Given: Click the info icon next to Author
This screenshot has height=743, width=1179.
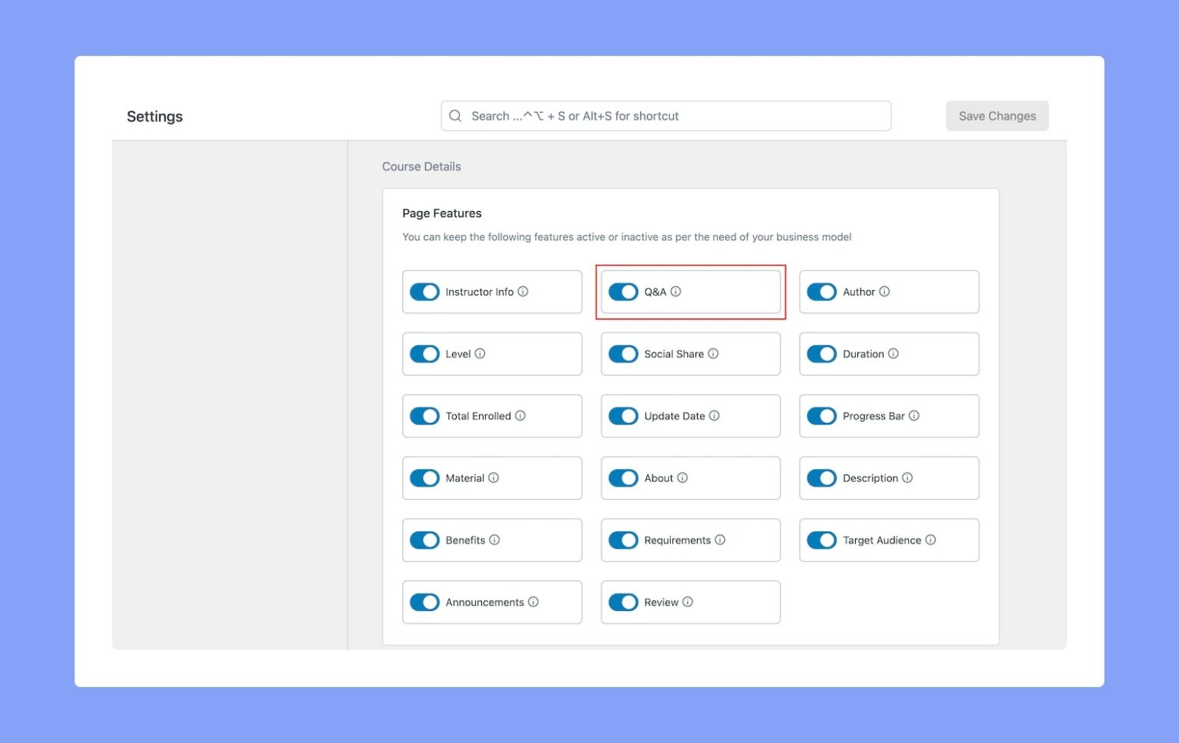Looking at the screenshot, I should tap(884, 292).
